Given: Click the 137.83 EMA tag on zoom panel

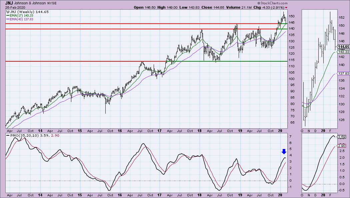Looking at the screenshot, I should pos(344,73).
